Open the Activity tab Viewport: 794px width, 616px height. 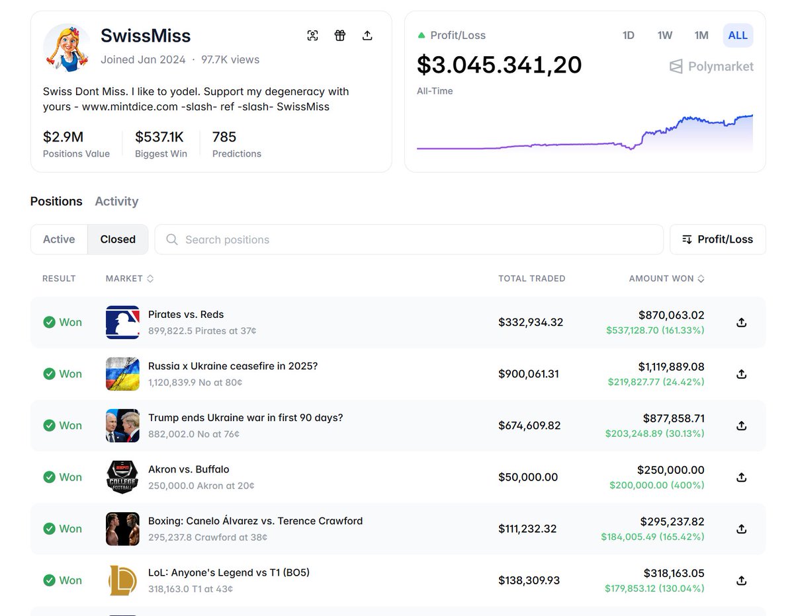tap(116, 201)
